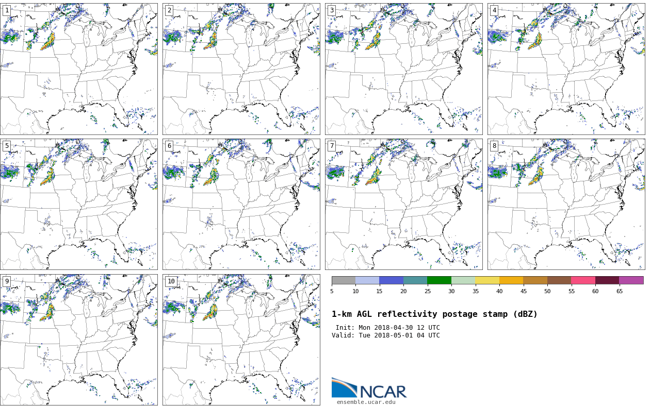Screen dimensions: 650x406
Task: Open ensemble member 4 reflectivity map
Action: (x=566, y=69)
